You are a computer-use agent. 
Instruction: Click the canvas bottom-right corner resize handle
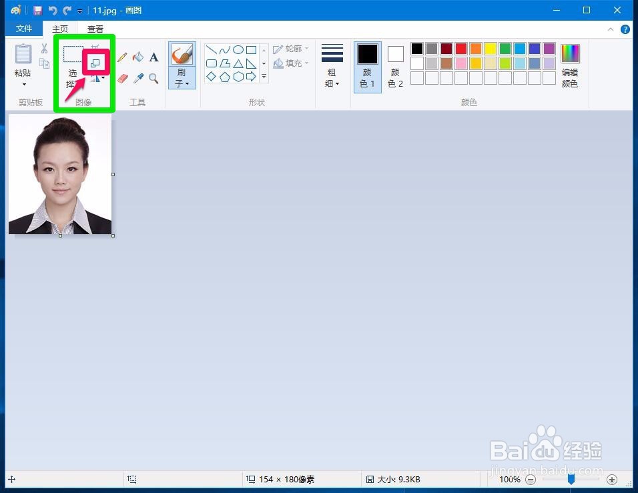point(113,236)
